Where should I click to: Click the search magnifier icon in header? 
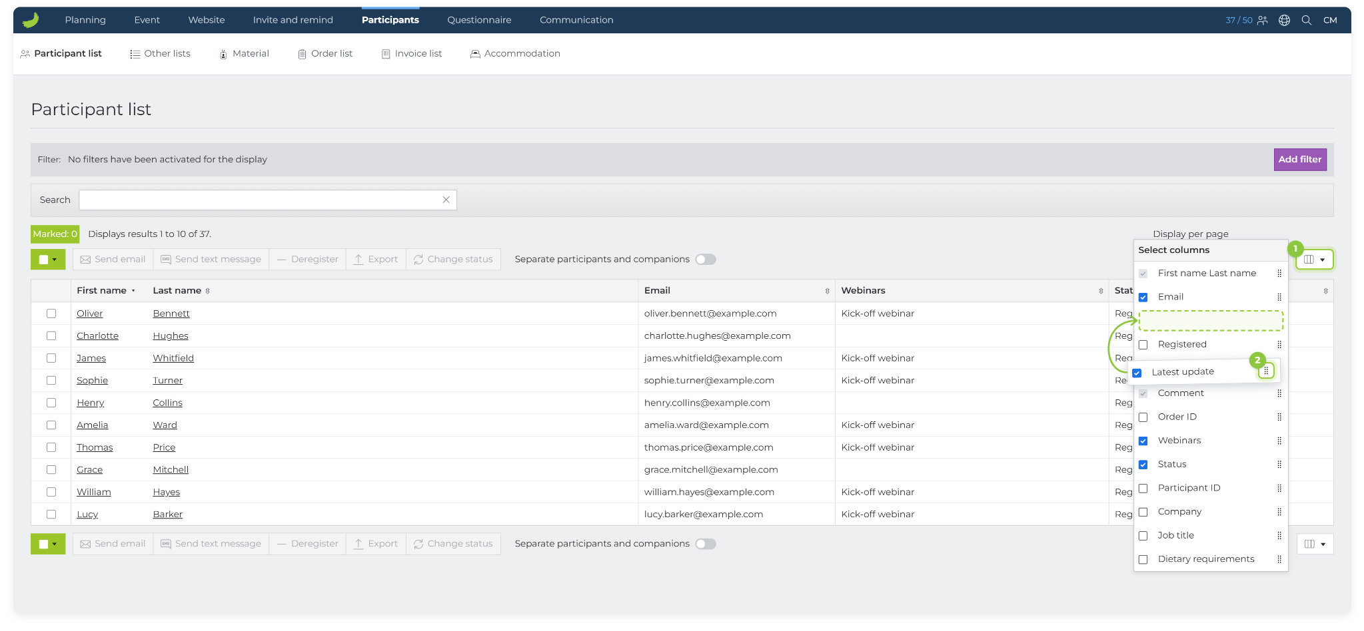click(1306, 20)
